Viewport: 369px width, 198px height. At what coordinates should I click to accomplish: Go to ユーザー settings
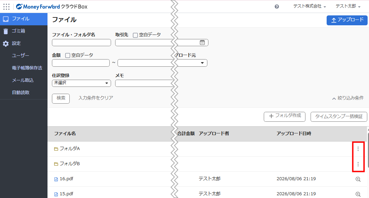21,55
